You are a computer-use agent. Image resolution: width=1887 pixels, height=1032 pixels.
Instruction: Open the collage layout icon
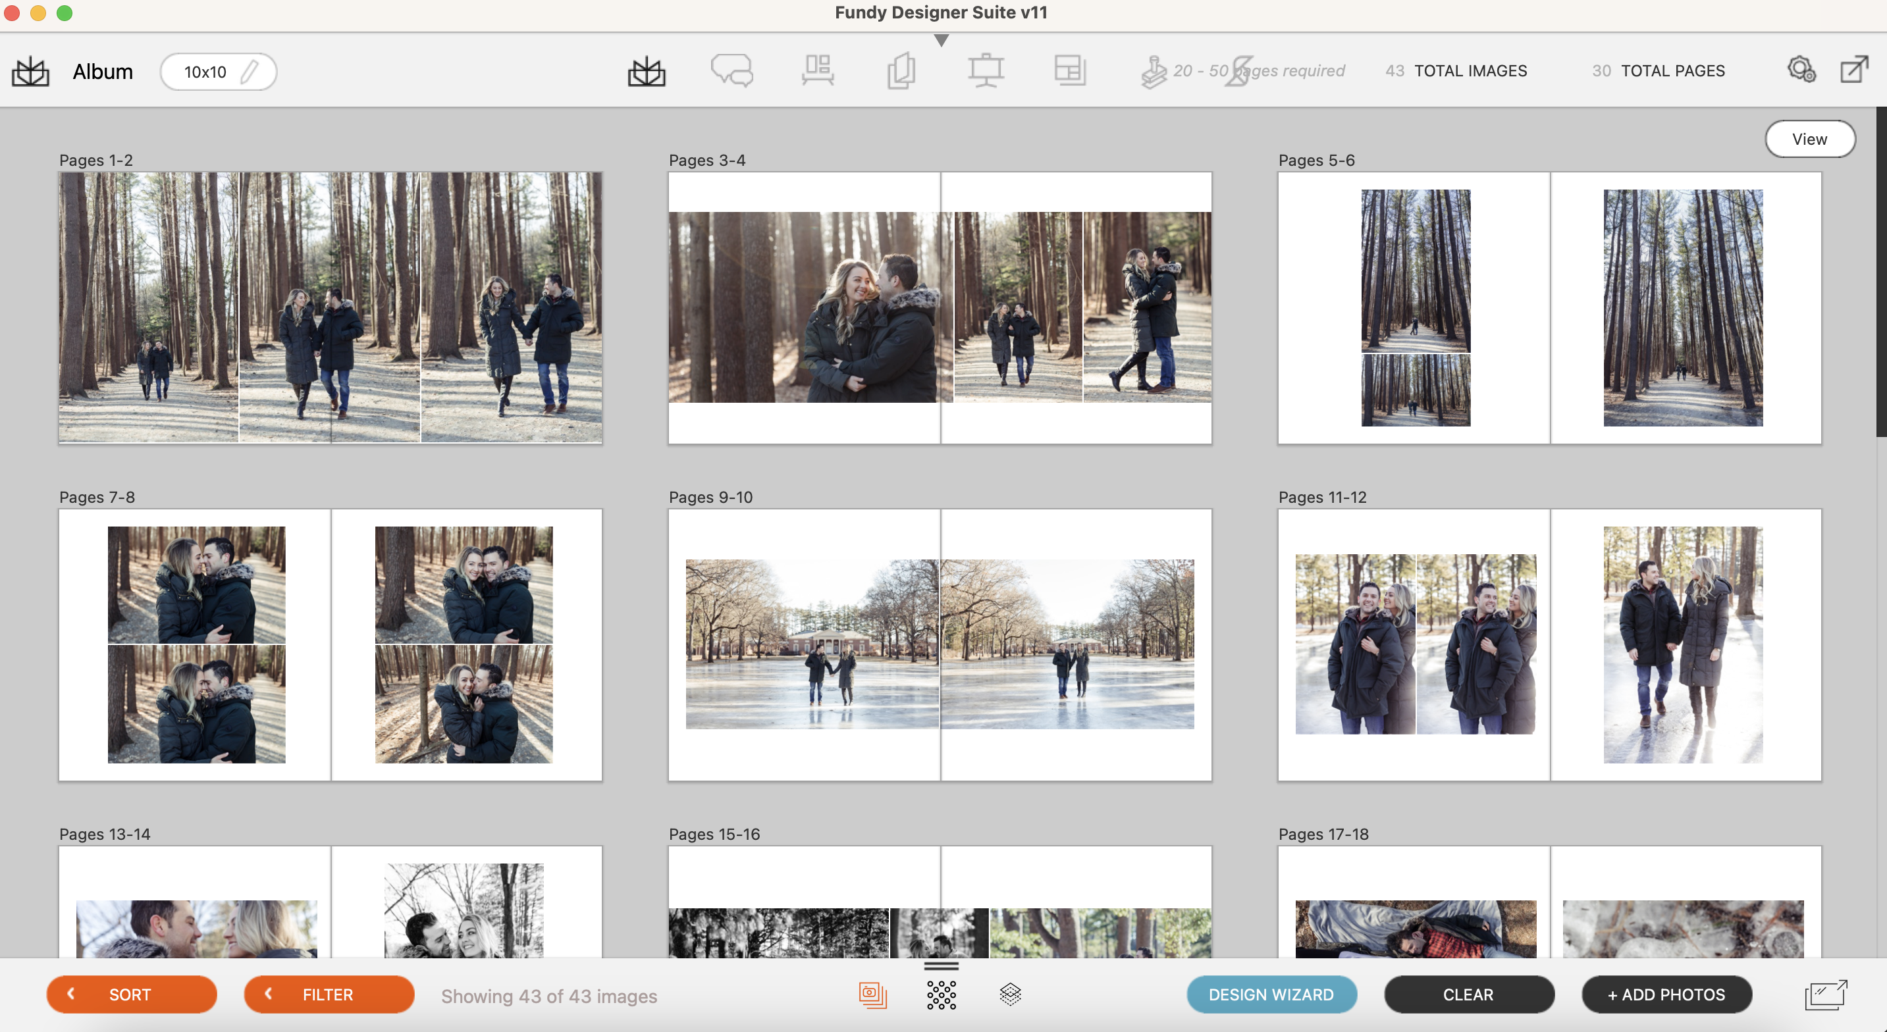[1069, 71]
